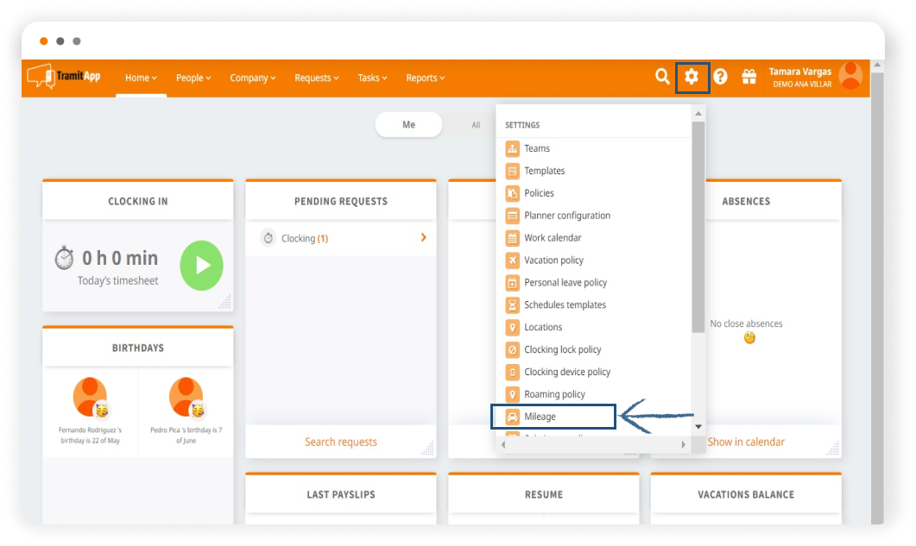Image resolution: width=916 pixels, height=546 pixels.
Task: Click the TramitApp logo
Action: 64,77
